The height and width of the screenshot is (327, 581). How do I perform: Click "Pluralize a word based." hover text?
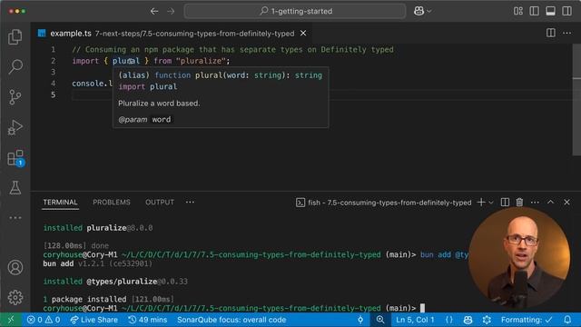(x=159, y=104)
